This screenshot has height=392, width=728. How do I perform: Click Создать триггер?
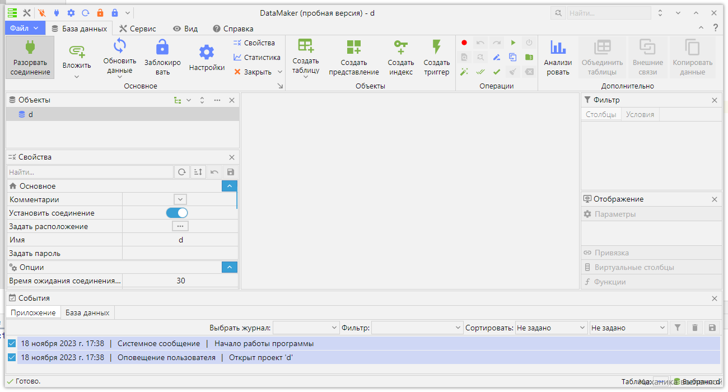click(x=437, y=58)
